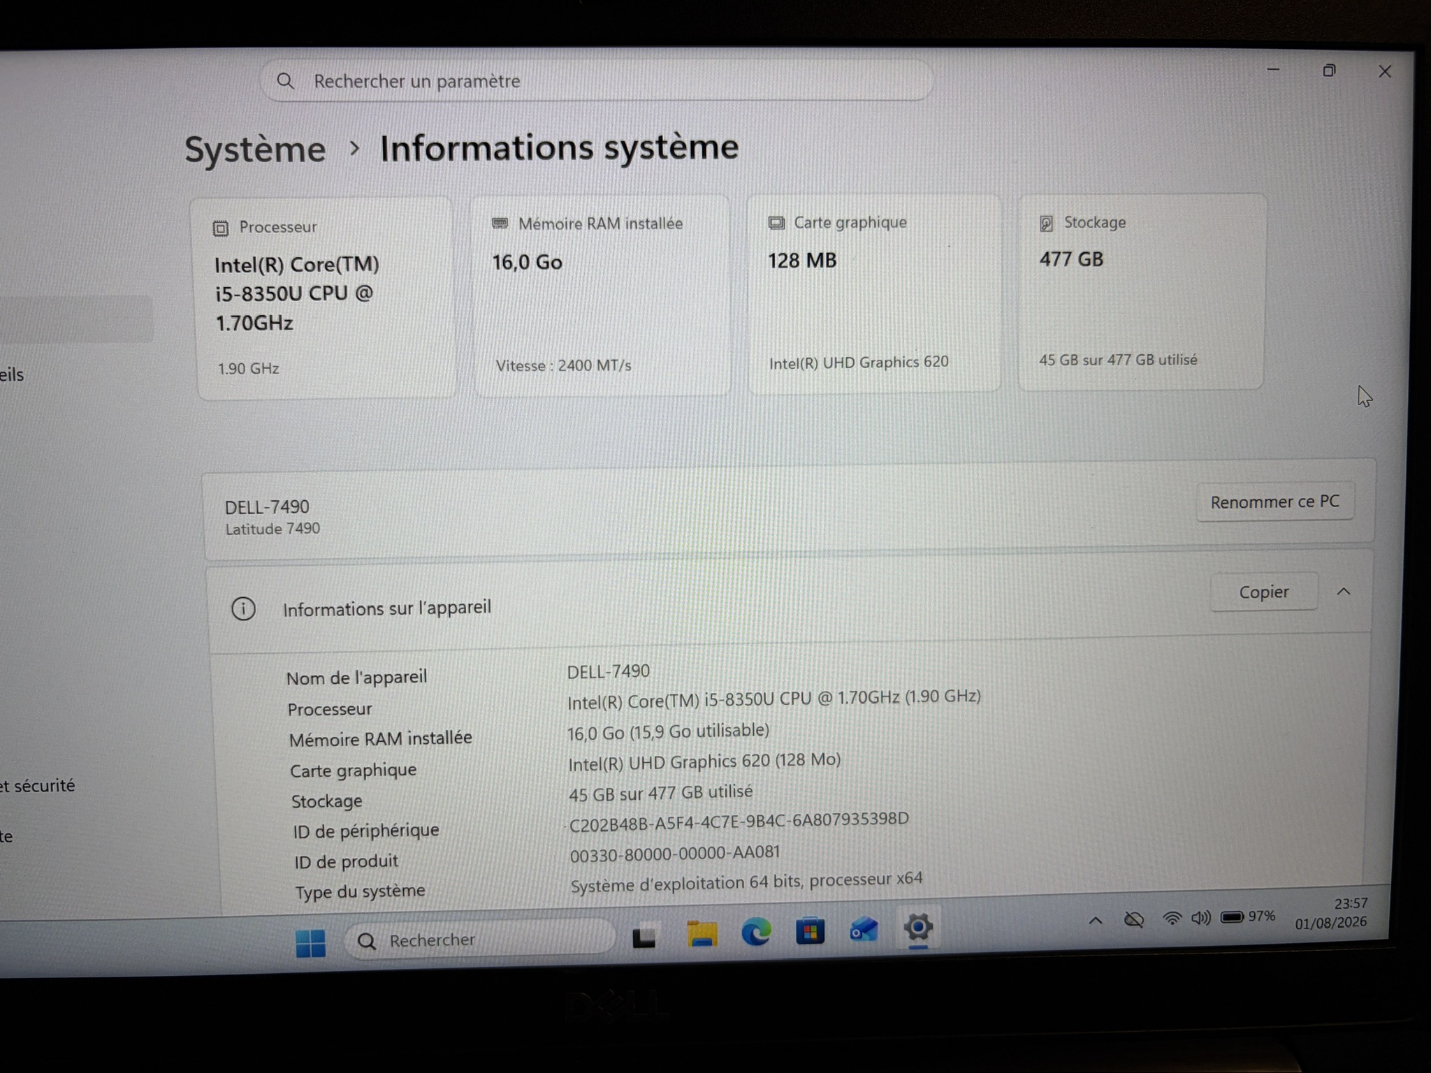This screenshot has height=1073, width=1431.
Task: Click the 45 GB sur 477 GB utilisé row value
Action: tap(660, 794)
